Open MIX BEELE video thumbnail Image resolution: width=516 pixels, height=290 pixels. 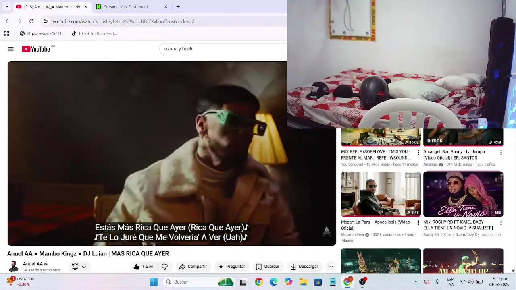(381, 137)
